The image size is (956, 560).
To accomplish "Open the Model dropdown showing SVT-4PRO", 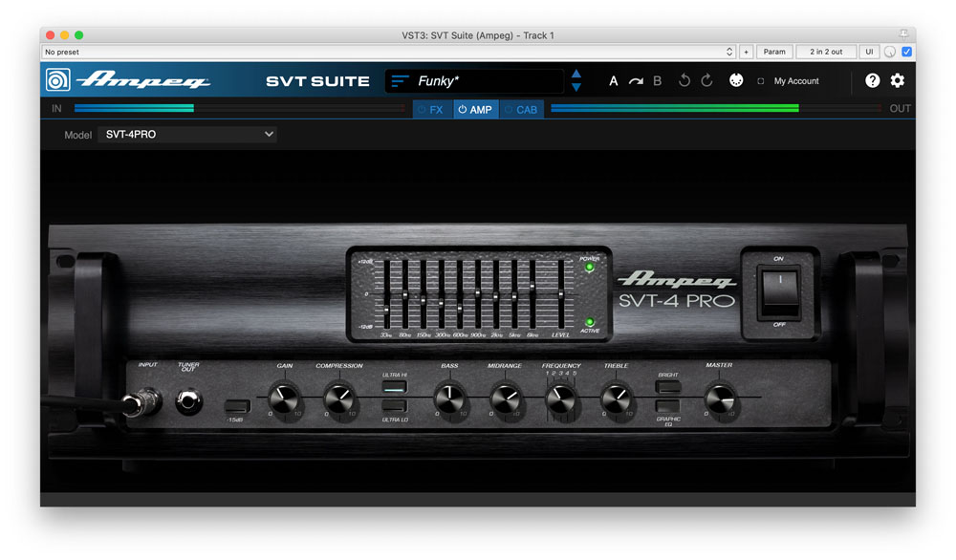I will pyautogui.click(x=187, y=134).
